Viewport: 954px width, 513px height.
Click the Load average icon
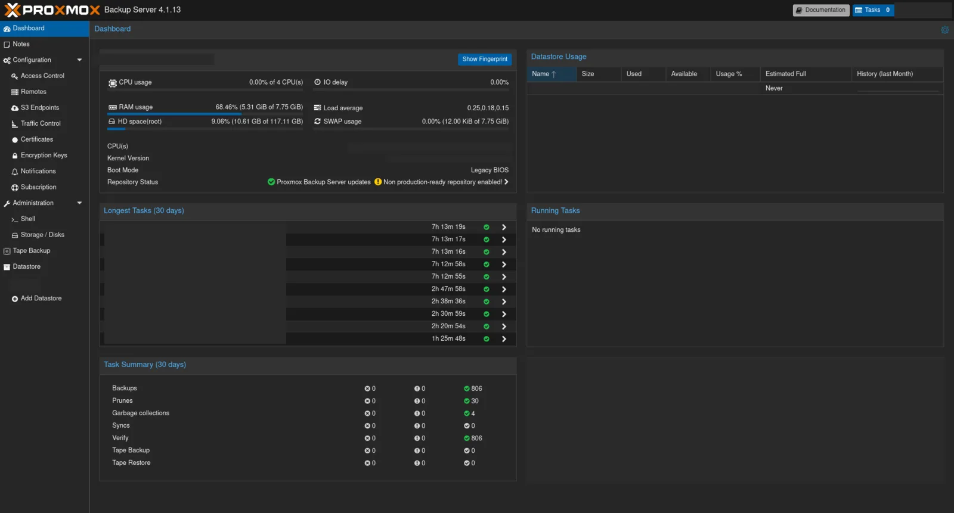click(317, 108)
